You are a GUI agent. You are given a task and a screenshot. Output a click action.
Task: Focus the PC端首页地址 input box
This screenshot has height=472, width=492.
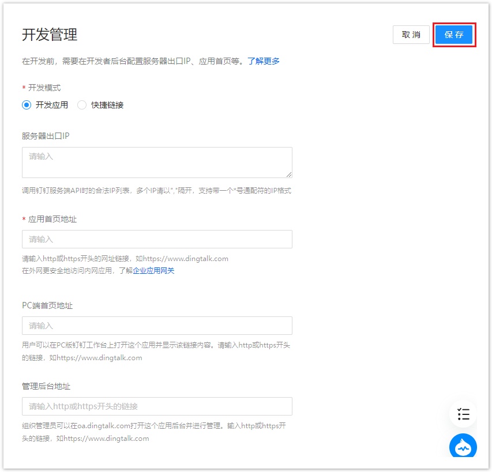157,326
